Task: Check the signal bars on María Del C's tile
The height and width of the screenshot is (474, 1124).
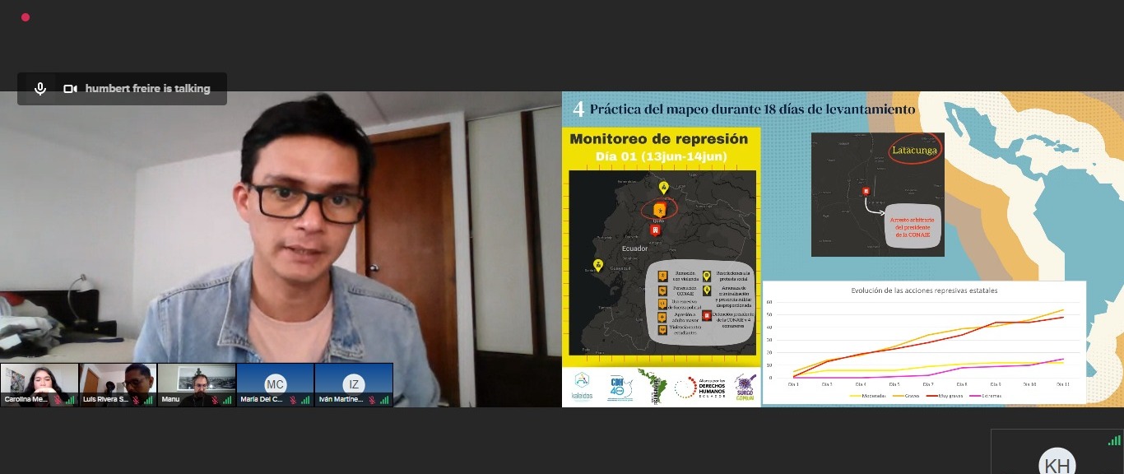Action: pyautogui.click(x=306, y=400)
